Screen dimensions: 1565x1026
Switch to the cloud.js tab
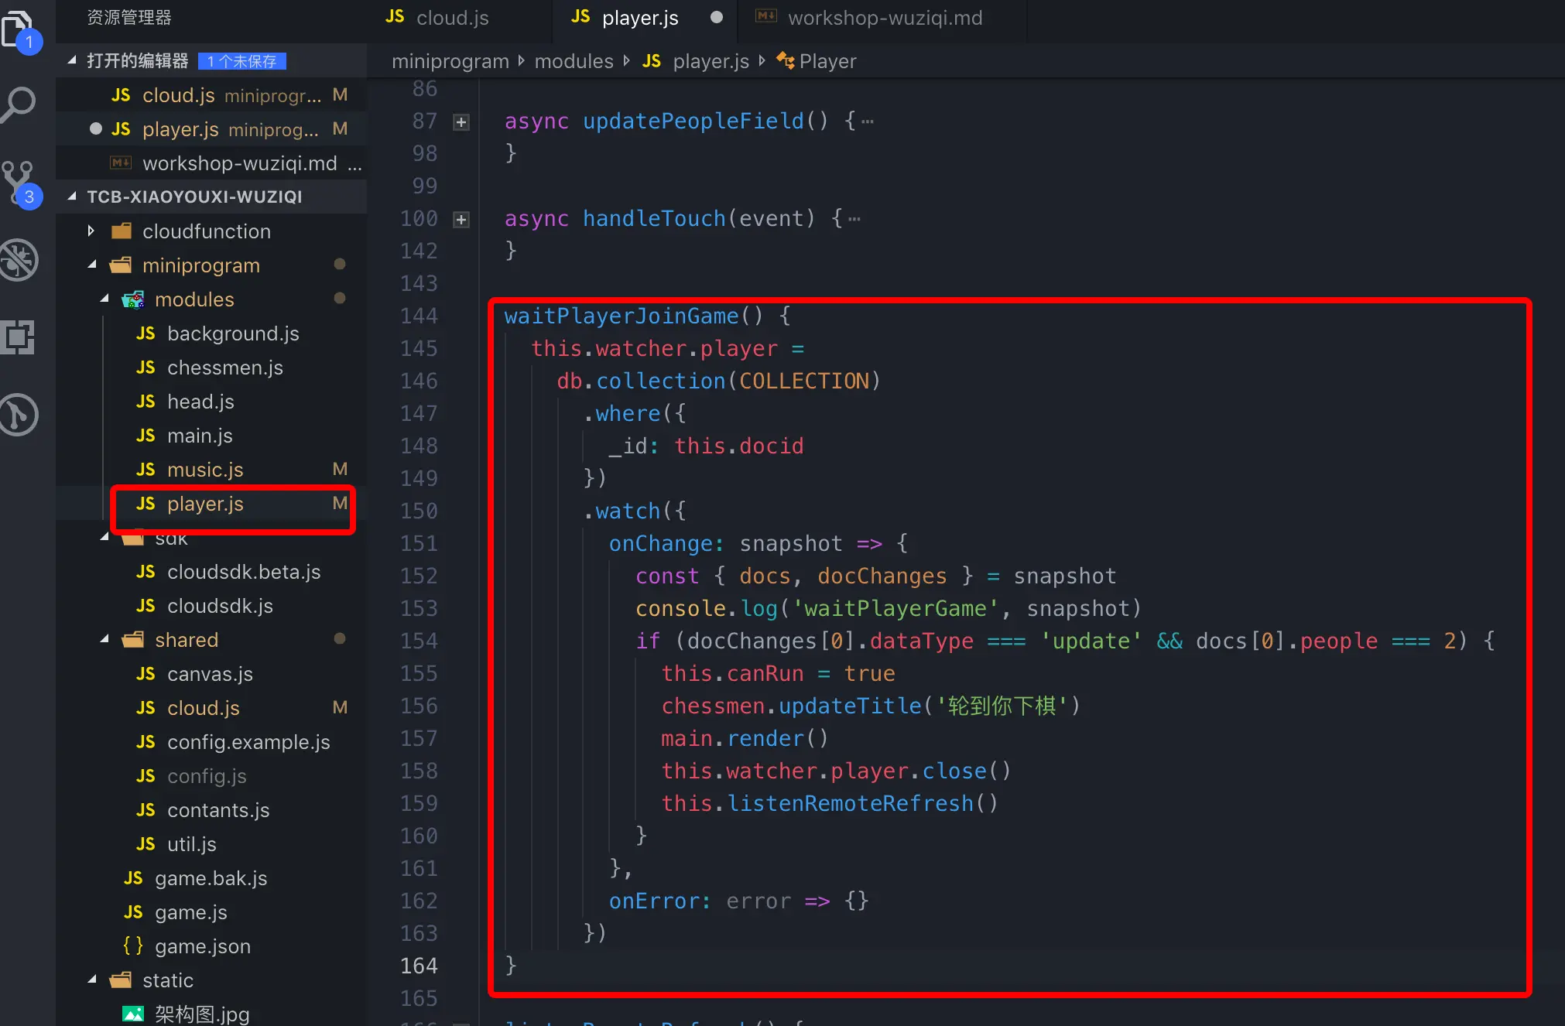click(x=451, y=17)
